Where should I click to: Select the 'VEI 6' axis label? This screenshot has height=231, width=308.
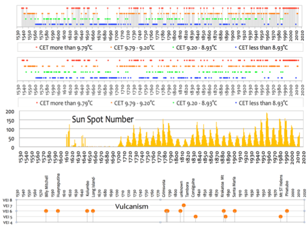pyautogui.click(x=7, y=211)
